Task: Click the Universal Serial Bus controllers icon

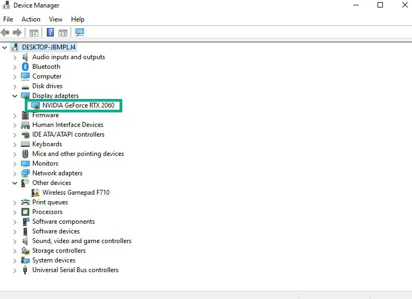Action: pyautogui.click(x=25, y=270)
